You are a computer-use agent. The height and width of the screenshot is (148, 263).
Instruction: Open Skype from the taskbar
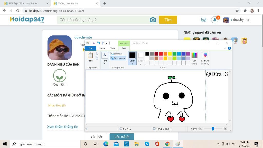tap(147, 144)
